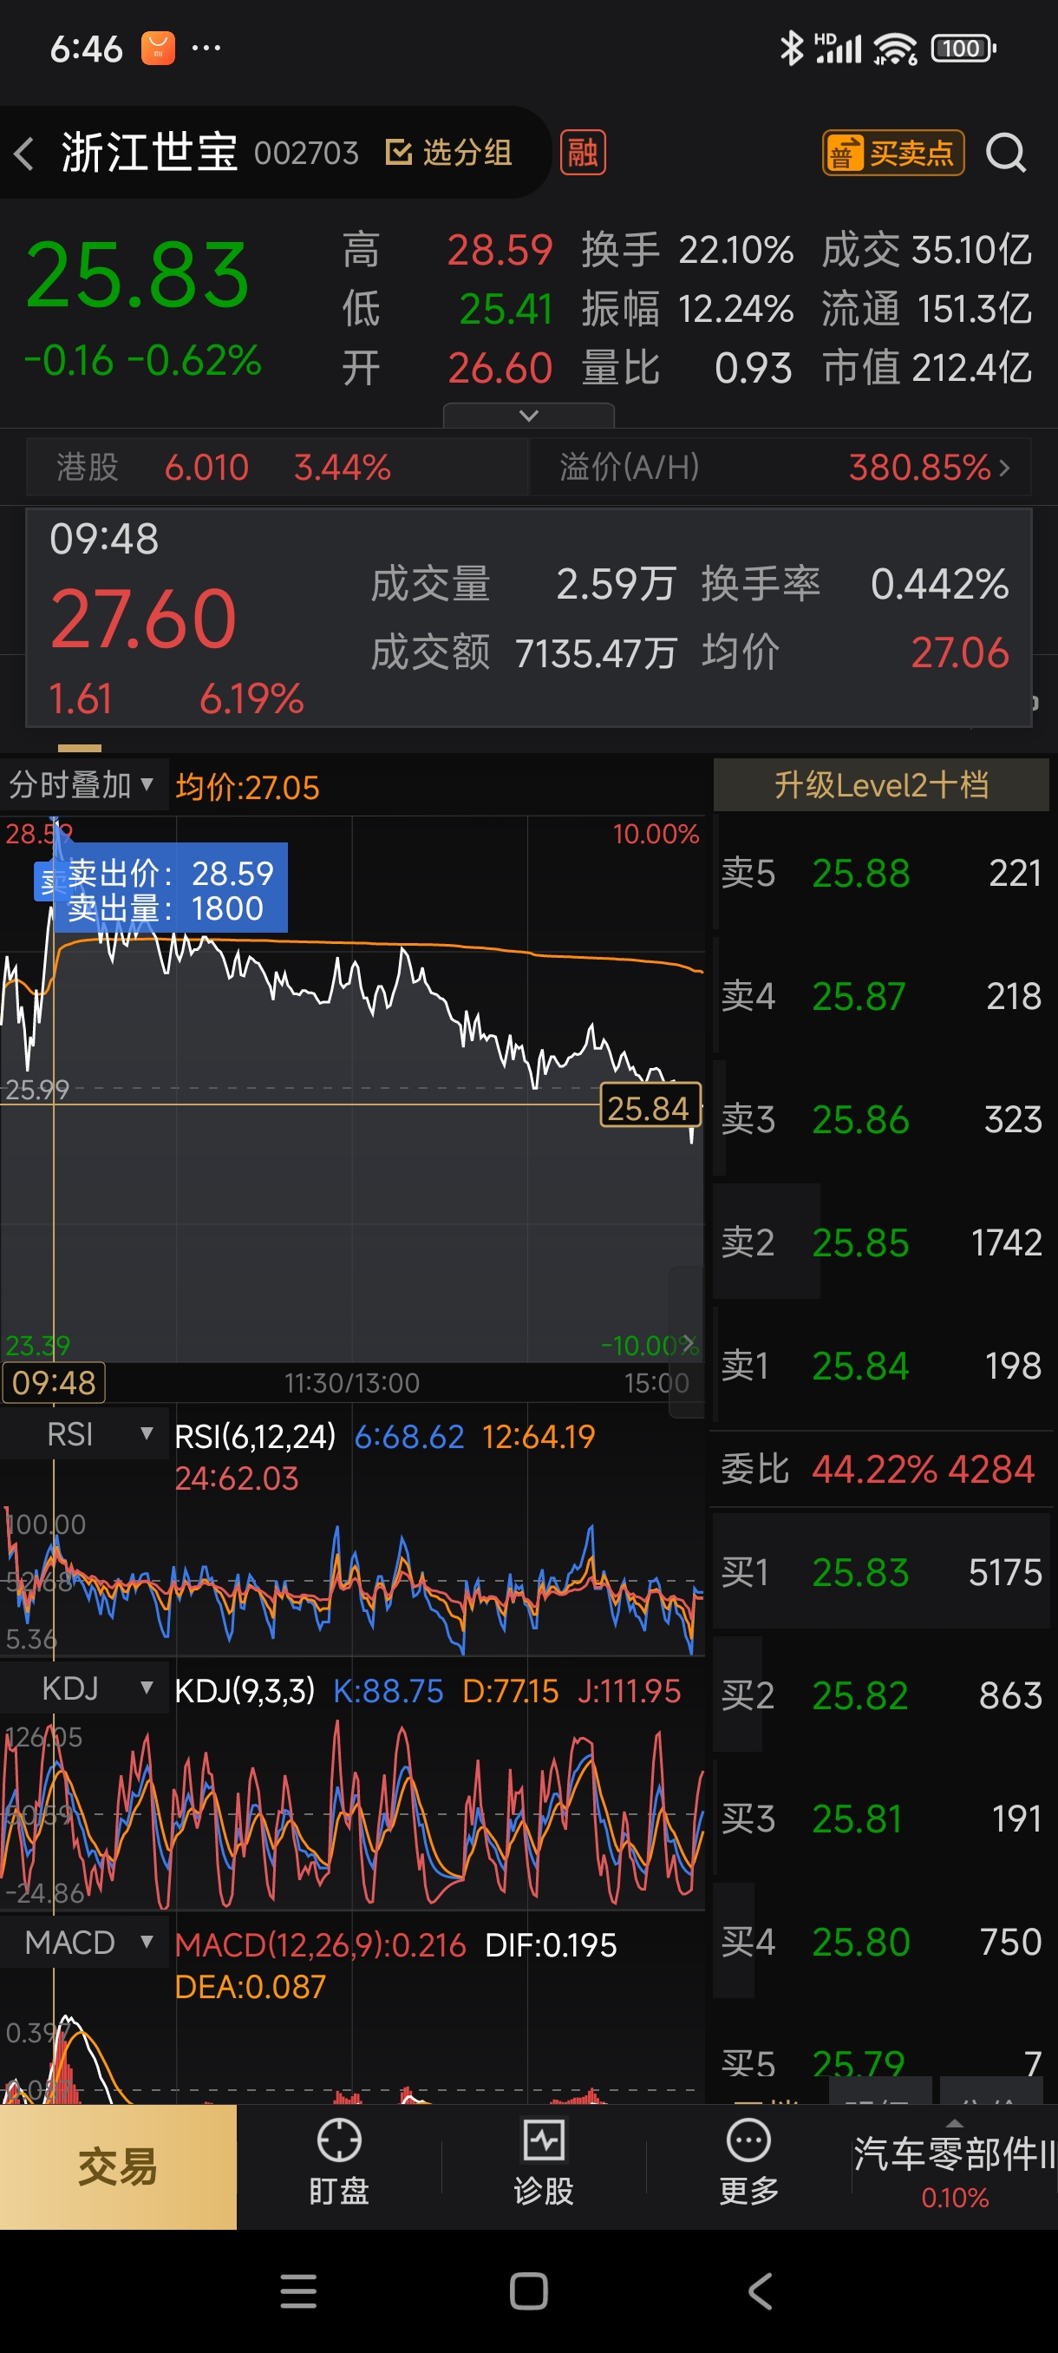This screenshot has height=2353, width=1058.
Task: Select the 卖5 25.88 order row
Action: click(881, 873)
